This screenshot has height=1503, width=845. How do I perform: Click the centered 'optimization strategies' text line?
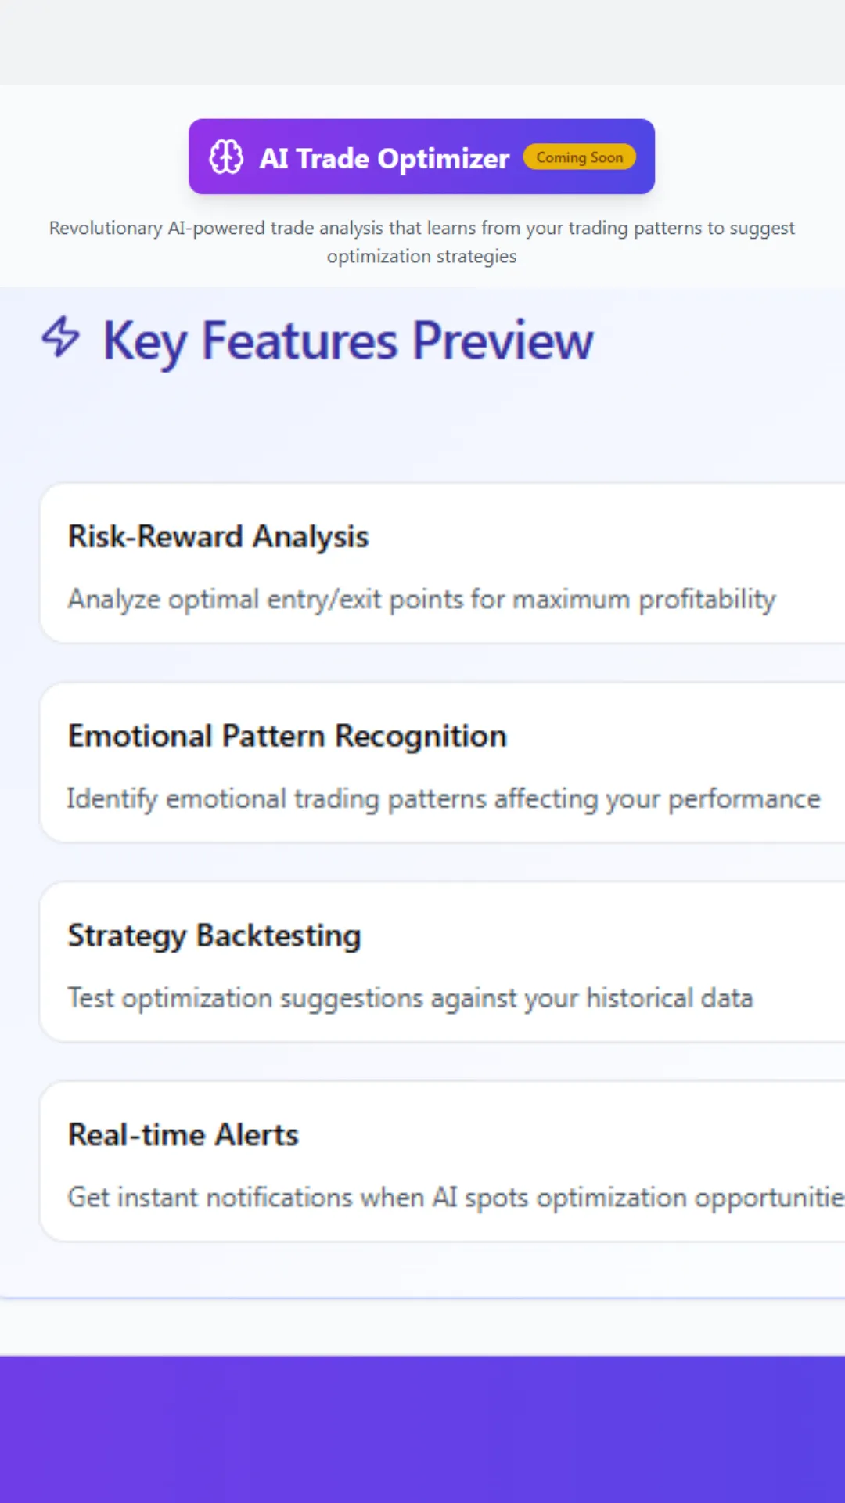pos(422,257)
